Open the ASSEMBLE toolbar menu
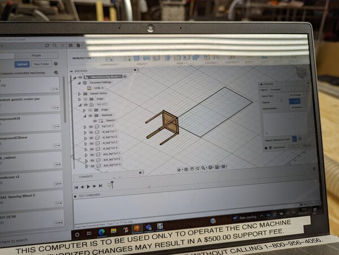The width and height of the screenshot is (339, 255). [x=211, y=63]
